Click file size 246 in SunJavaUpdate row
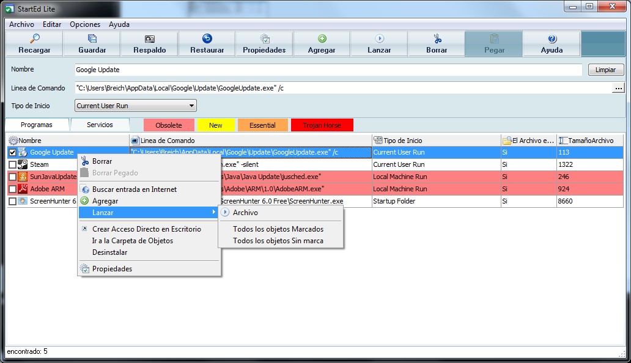Viewport: 631px width, 363px height. coord(563,177)
